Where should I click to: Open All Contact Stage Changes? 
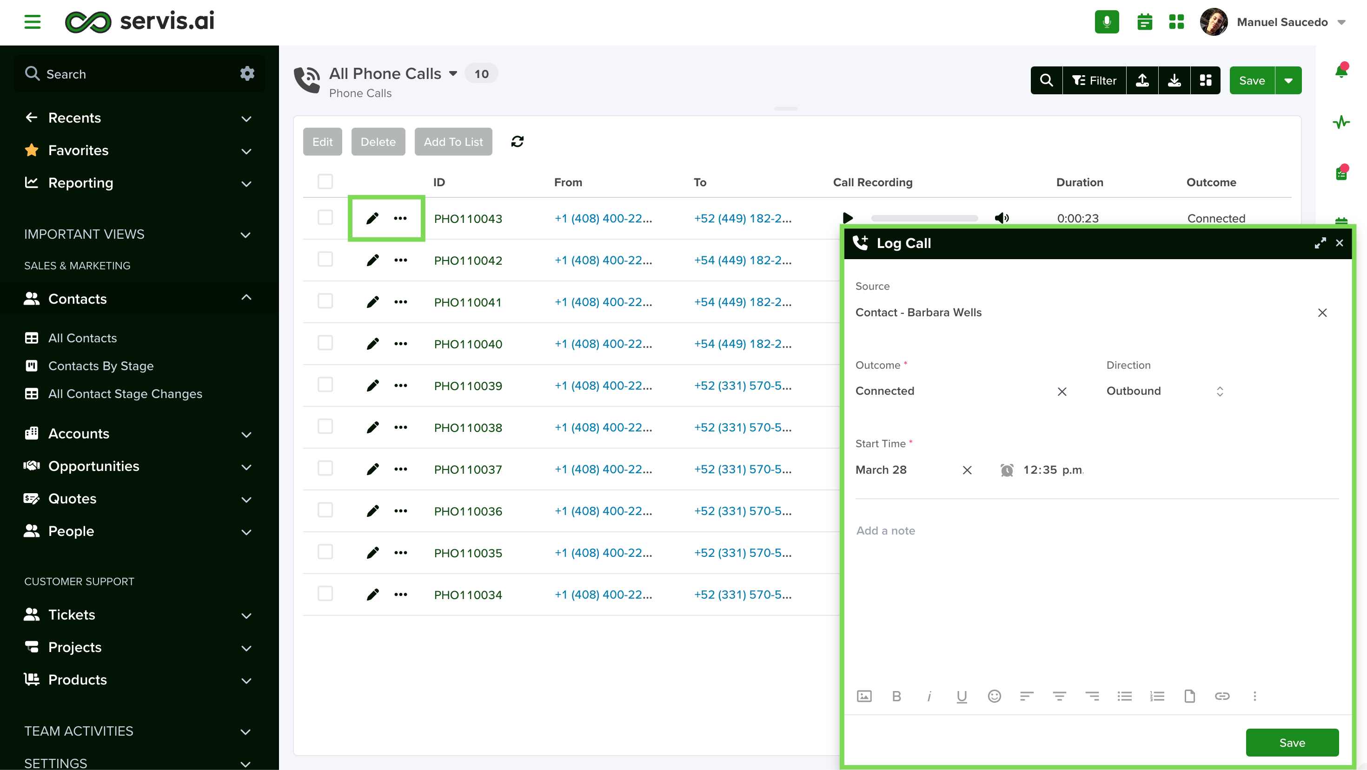click(x=125, y=394)
